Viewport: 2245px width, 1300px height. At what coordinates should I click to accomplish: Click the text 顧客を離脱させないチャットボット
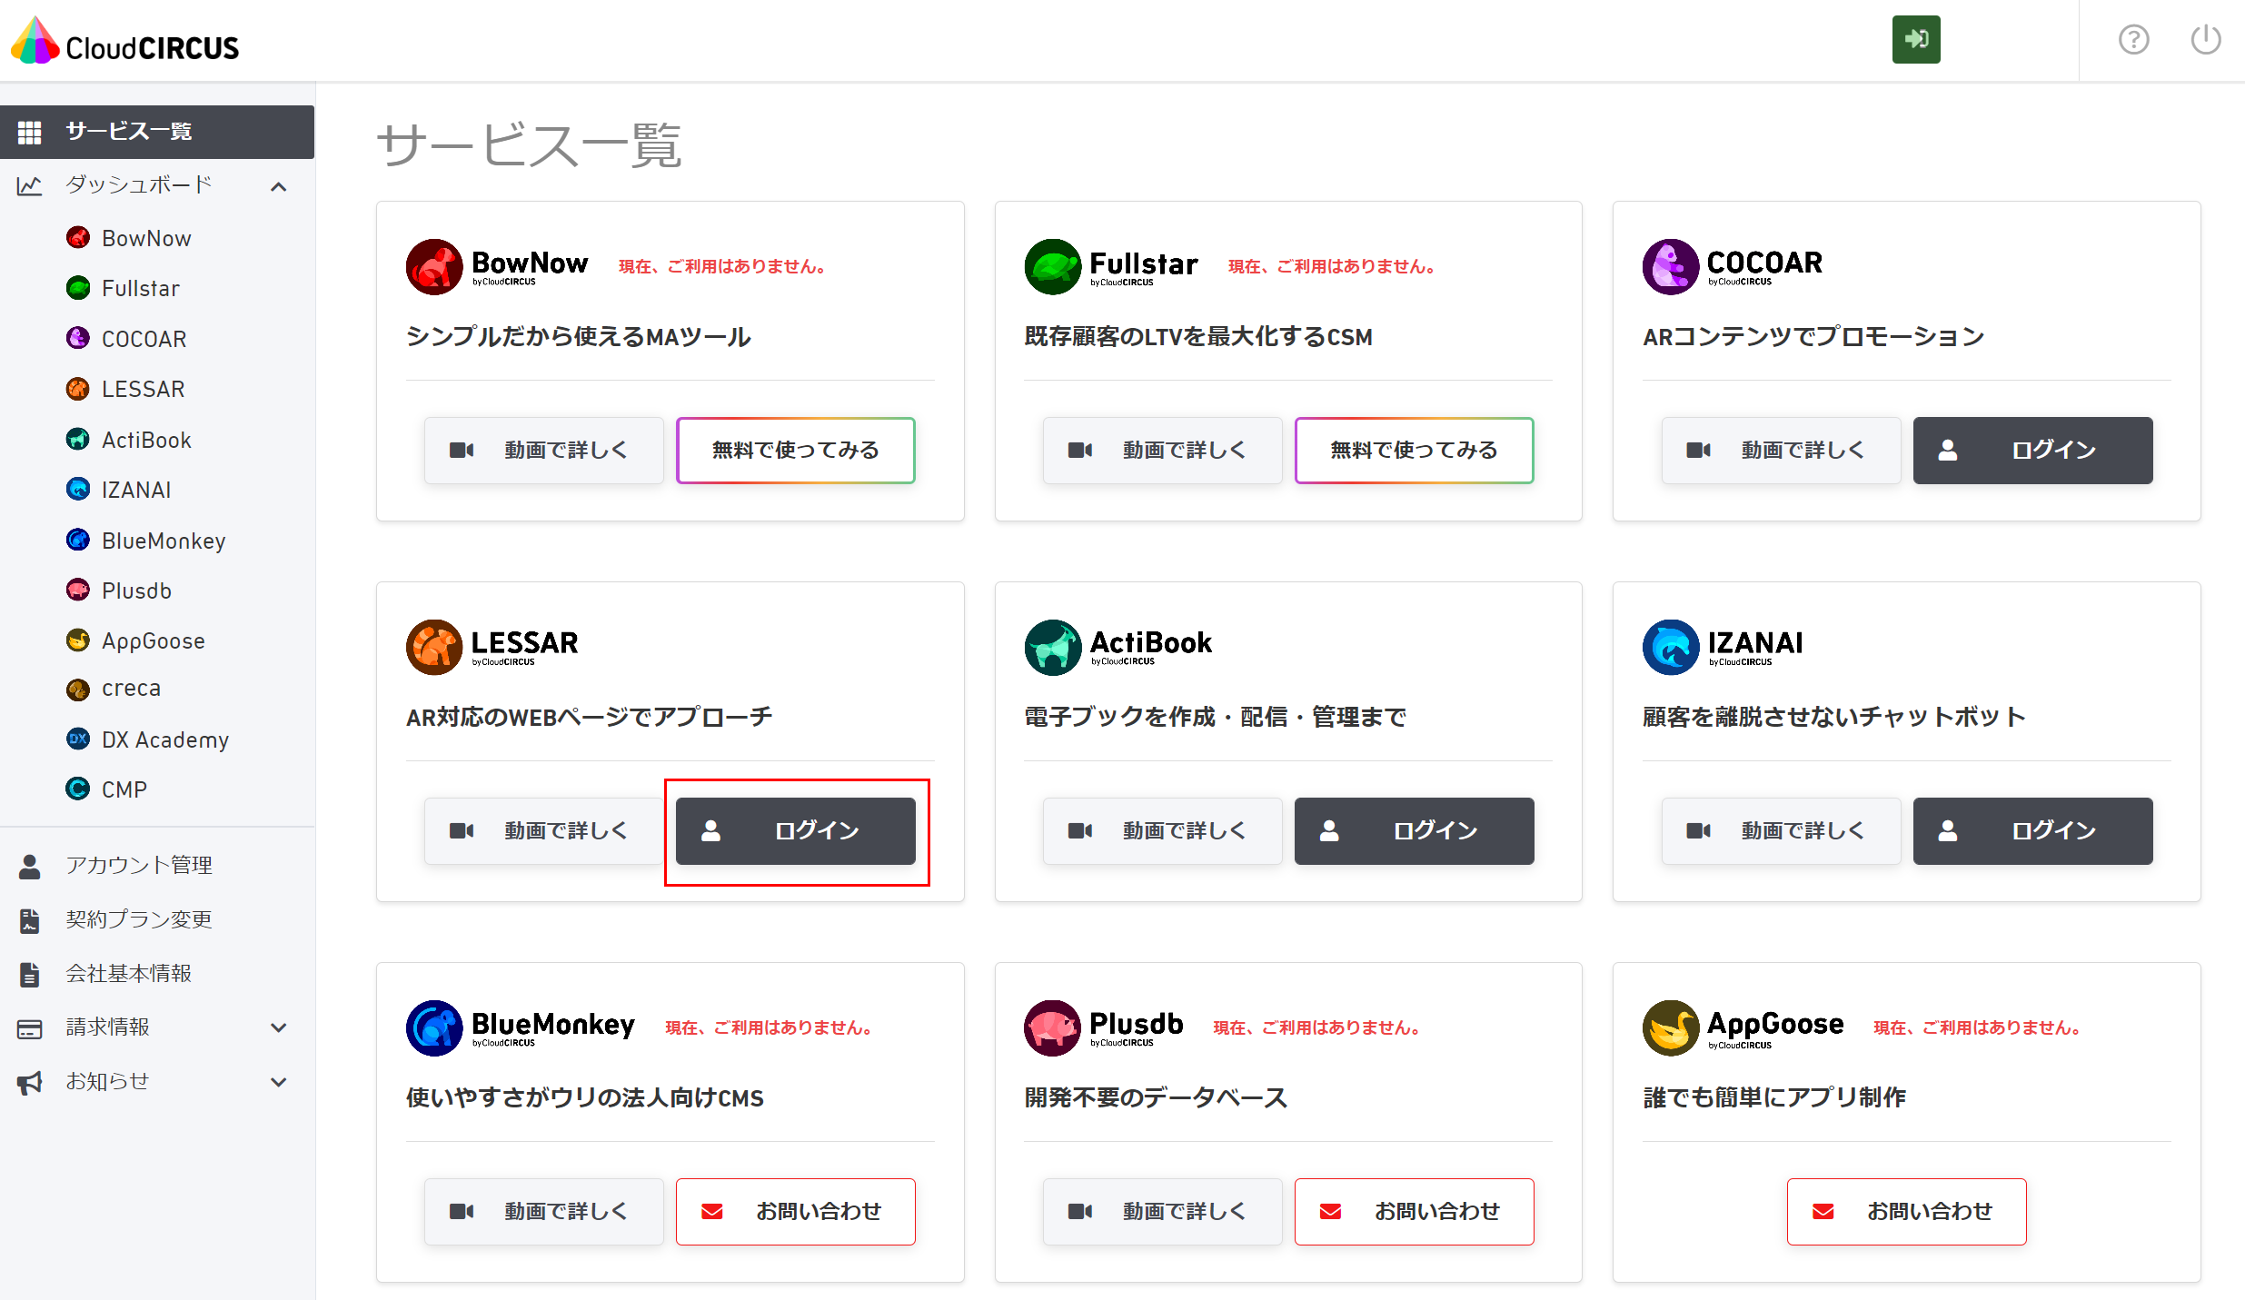[1834, 718]
